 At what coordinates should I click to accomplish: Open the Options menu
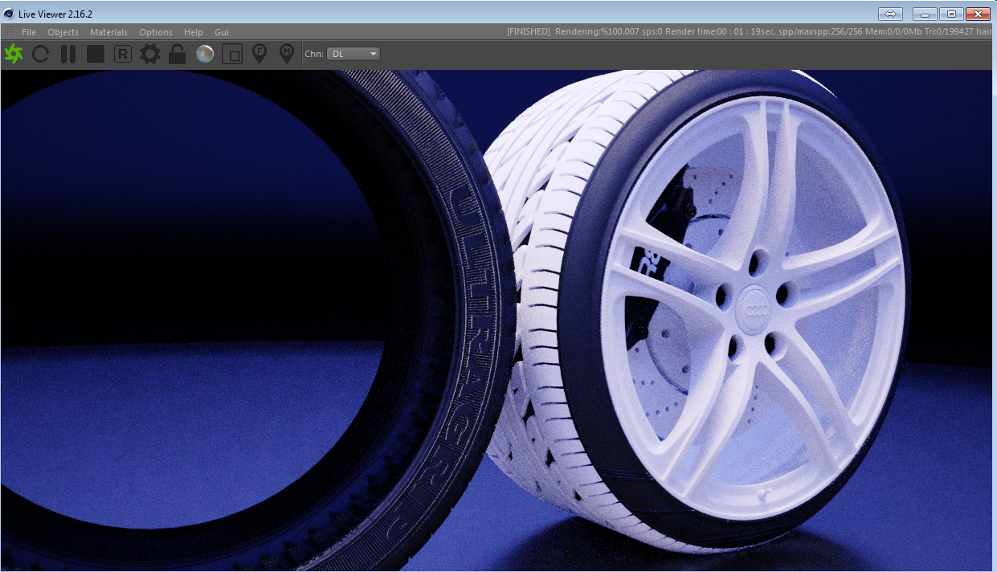tap(156, 32)
